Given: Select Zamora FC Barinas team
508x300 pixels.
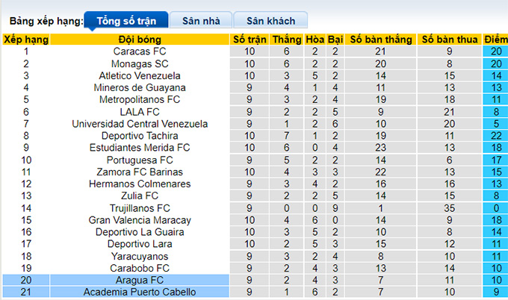Looking at the screenshot, I should (140, 172).
